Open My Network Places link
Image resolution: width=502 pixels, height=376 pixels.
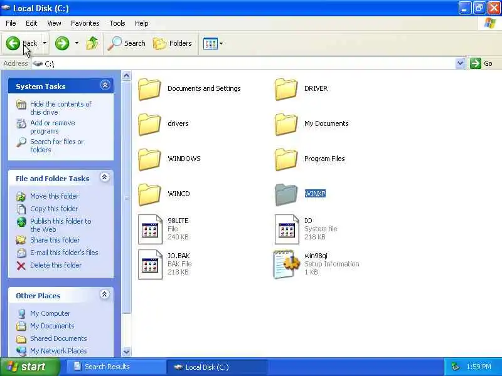coord(58,351)
